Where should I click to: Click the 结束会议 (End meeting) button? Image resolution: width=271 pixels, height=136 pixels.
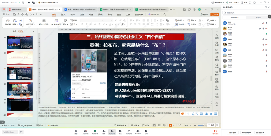point(215,132)
